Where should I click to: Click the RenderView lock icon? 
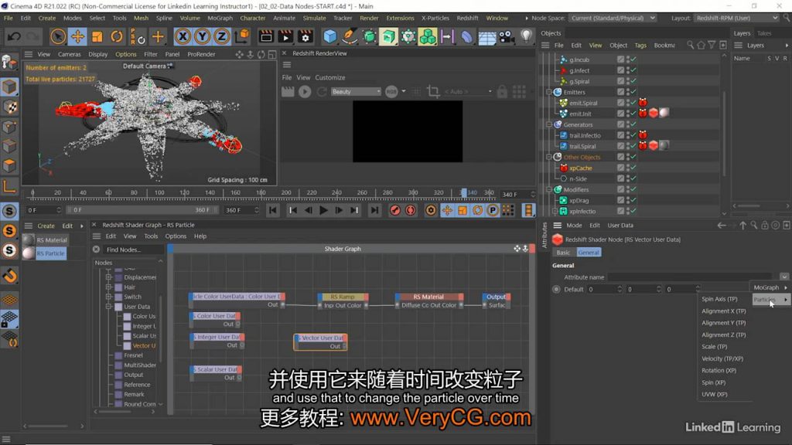[x=502, y=91]
